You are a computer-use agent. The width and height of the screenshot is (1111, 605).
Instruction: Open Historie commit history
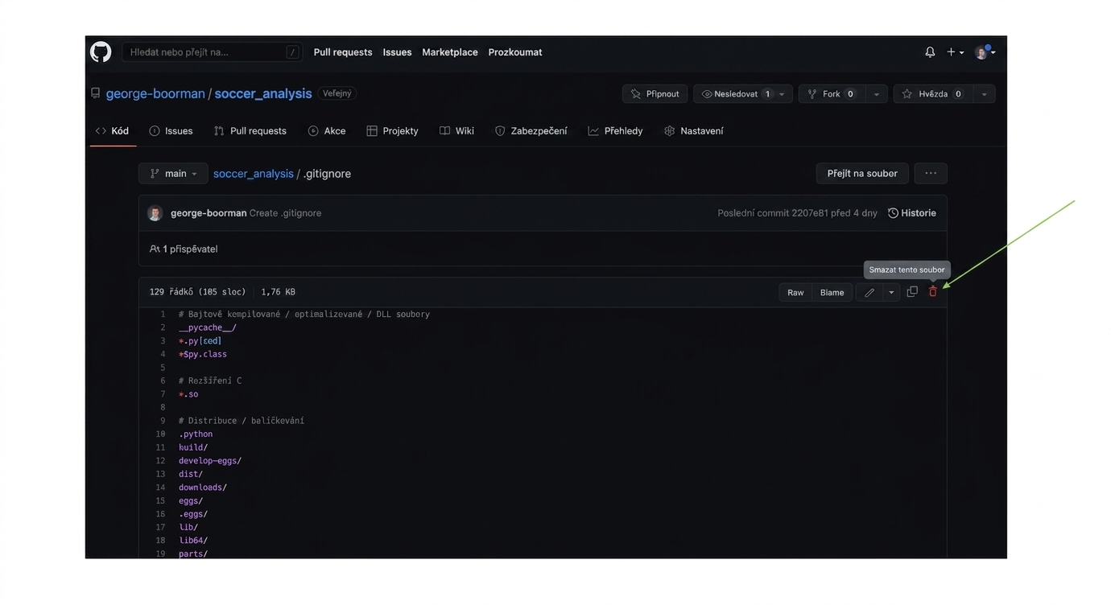912,213
